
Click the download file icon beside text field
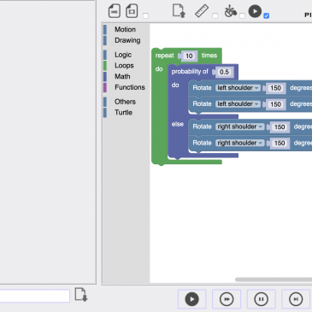[x=81, y=295]
